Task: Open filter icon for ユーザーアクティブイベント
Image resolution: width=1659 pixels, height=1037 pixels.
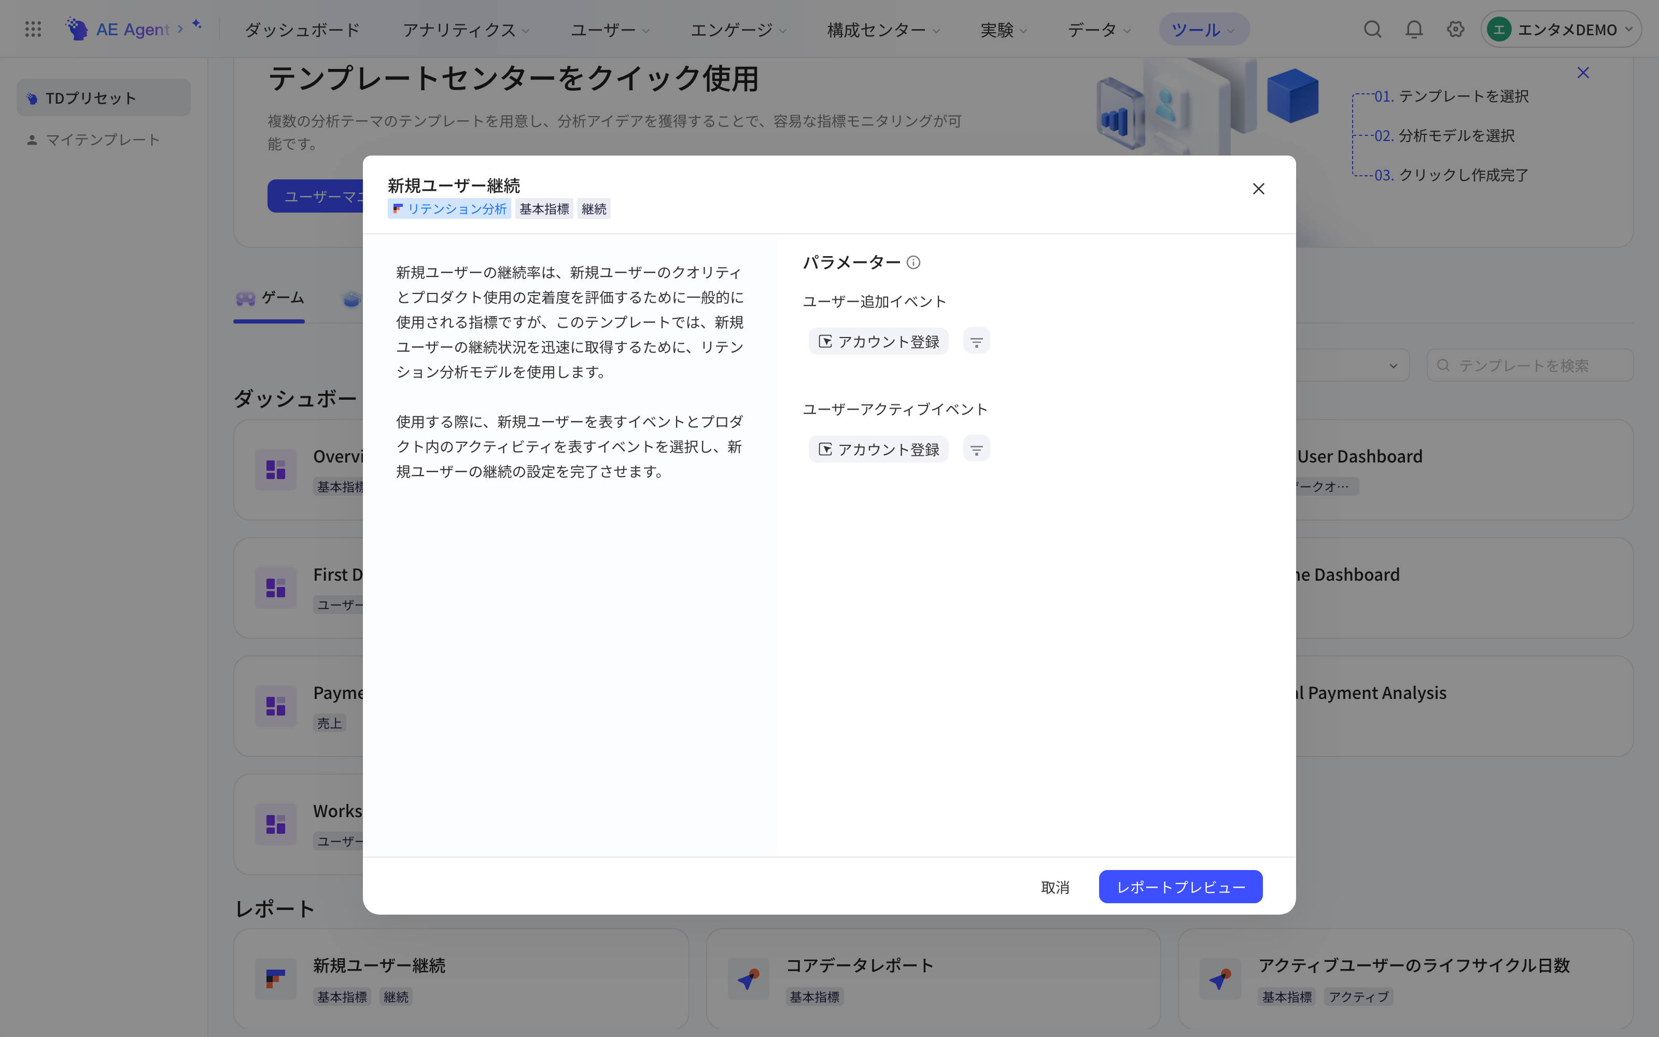Action: 976,449
